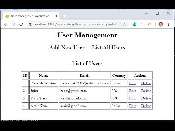Click the gray circular extension icon

[x=142, y=24]
